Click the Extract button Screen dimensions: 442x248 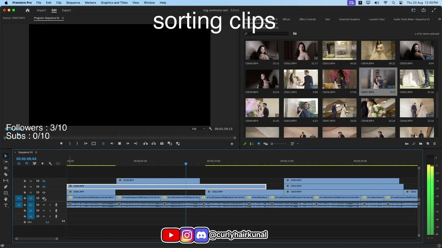point(154,144)
